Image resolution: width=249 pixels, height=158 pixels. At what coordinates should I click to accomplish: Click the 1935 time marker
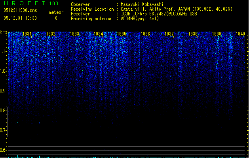(x=122, y=34)
